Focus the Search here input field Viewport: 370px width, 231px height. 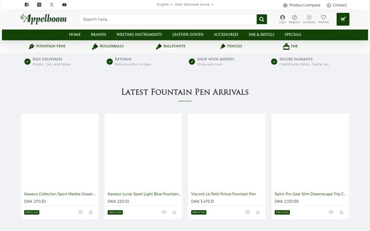pos(168,19)
